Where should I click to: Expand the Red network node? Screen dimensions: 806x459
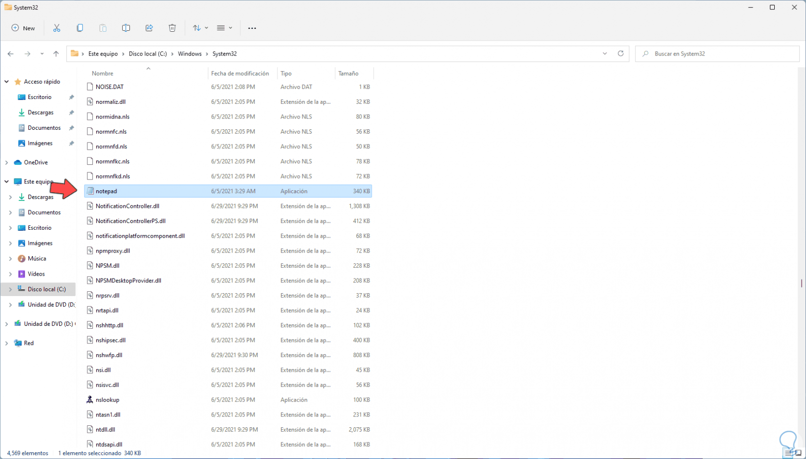pyautogui.click(x=7, y=343)
